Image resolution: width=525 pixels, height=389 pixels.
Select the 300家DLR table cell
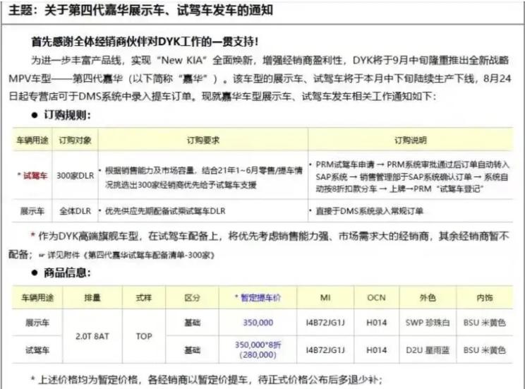(x=75, y=175)
